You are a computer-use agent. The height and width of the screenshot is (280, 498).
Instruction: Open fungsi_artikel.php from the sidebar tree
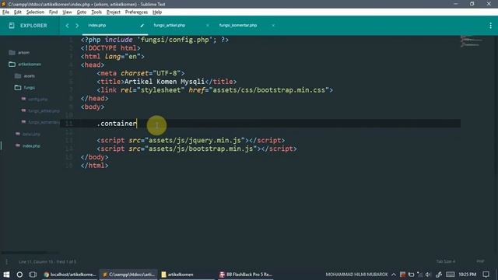pyautogui.click(x=44, y=110)
